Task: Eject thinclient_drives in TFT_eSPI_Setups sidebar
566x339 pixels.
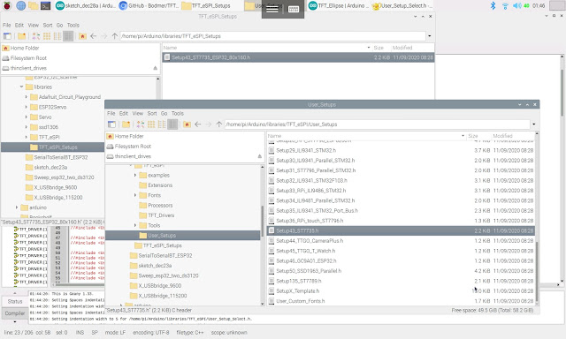Action: pyautogui.click(x=156, y=68)
